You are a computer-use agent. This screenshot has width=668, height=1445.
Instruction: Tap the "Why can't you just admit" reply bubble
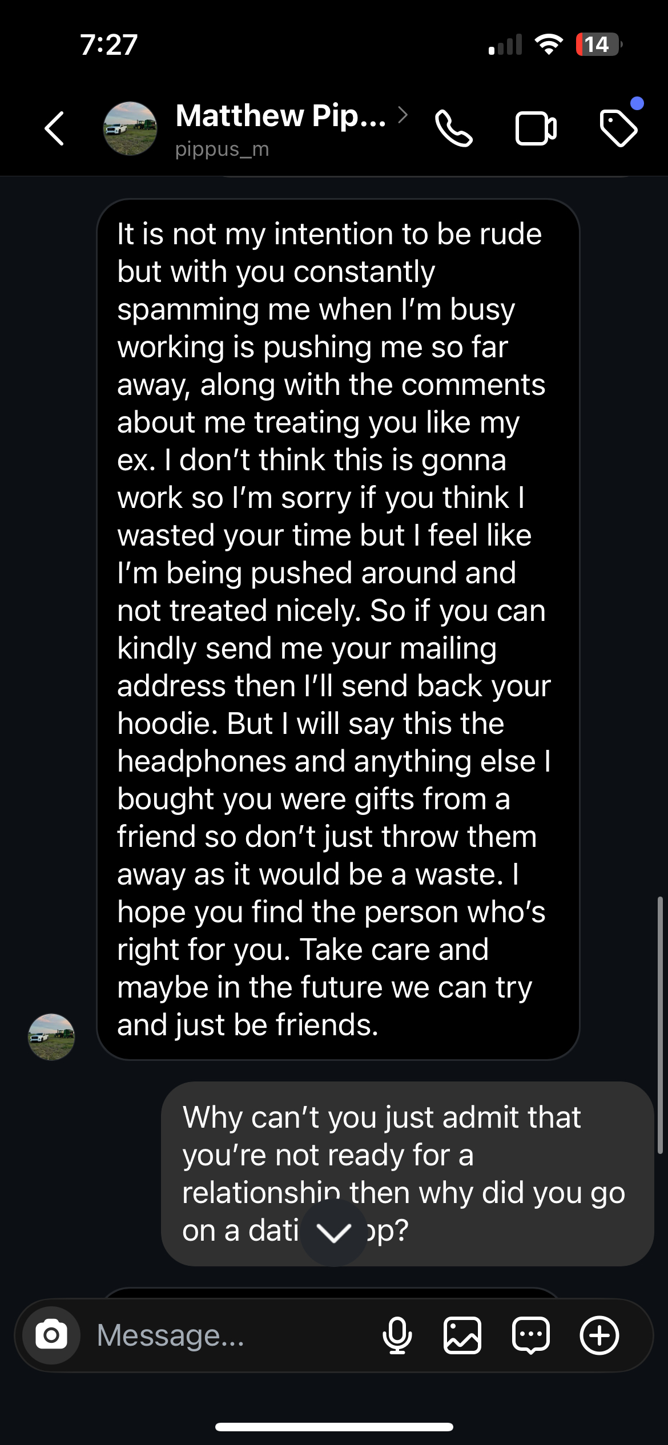(x=407, y=1173)
